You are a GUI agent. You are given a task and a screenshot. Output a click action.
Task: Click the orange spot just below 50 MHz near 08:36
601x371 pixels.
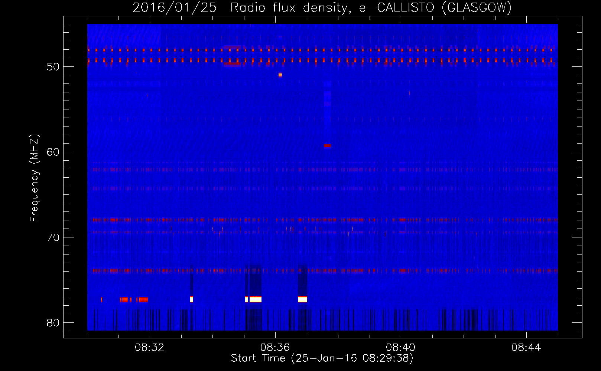[280, 75]
